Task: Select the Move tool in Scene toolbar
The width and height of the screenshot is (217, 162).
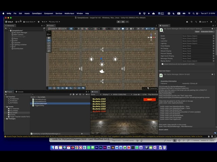Action: 49,40
